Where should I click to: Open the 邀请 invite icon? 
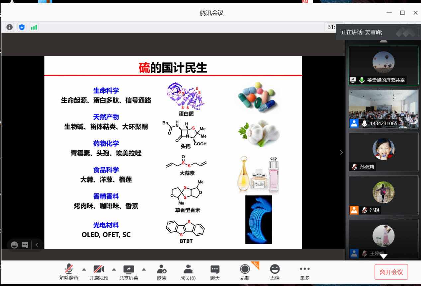tap(161, 272)
